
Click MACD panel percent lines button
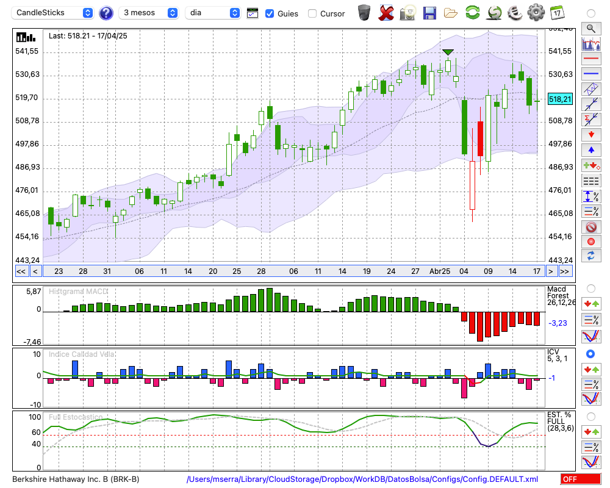click(x=591, y=320)
